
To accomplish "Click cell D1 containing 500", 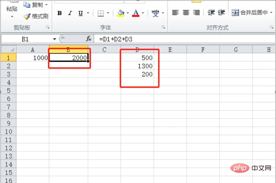I will click(x=137, y=57).
